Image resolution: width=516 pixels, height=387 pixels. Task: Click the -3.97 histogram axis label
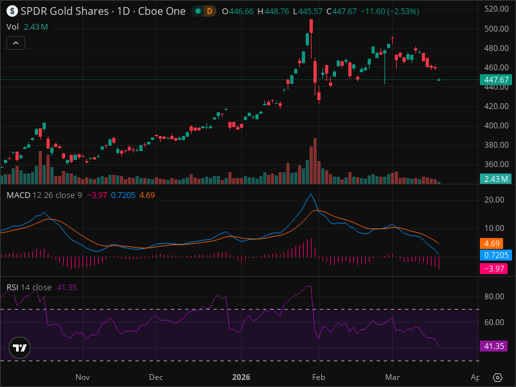coord(493,268)
